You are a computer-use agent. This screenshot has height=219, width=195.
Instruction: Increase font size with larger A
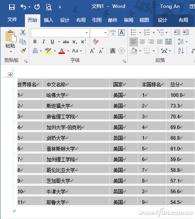pyautogui.click(x=92, y=51)
